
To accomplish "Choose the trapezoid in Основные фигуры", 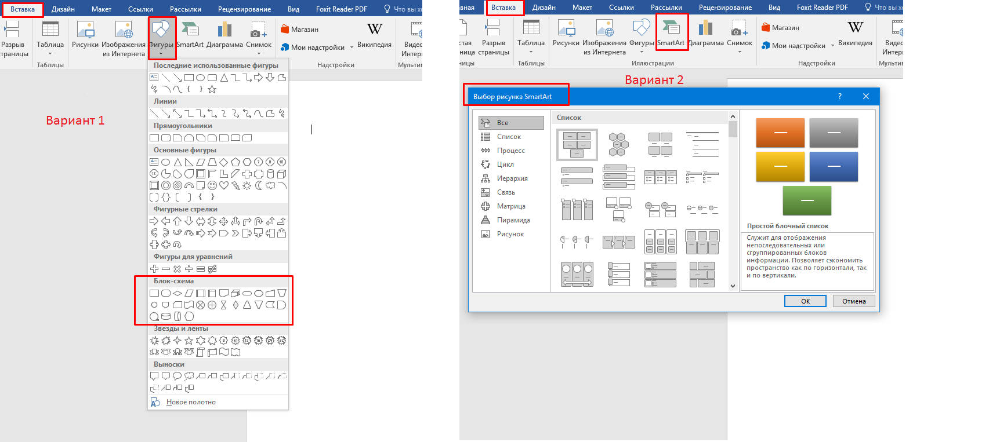I will (x=212, y=162).
